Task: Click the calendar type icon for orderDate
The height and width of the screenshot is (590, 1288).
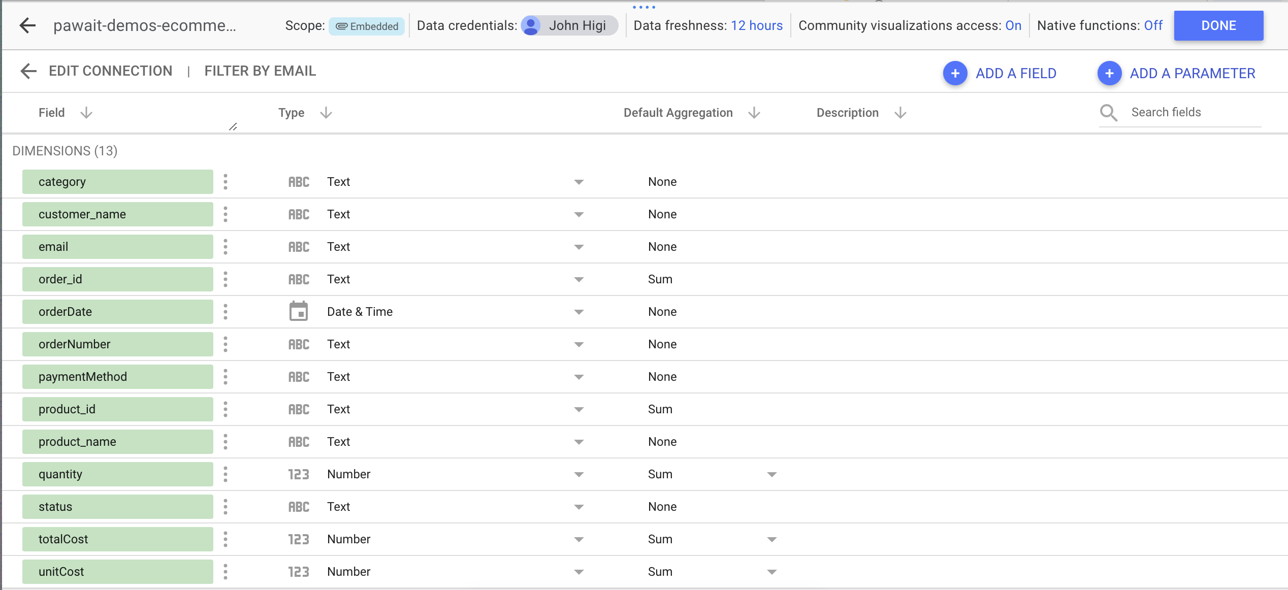Action: (x=299, y=312)
